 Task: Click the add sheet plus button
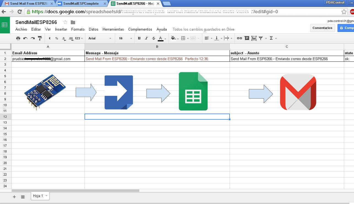[14, 197]
